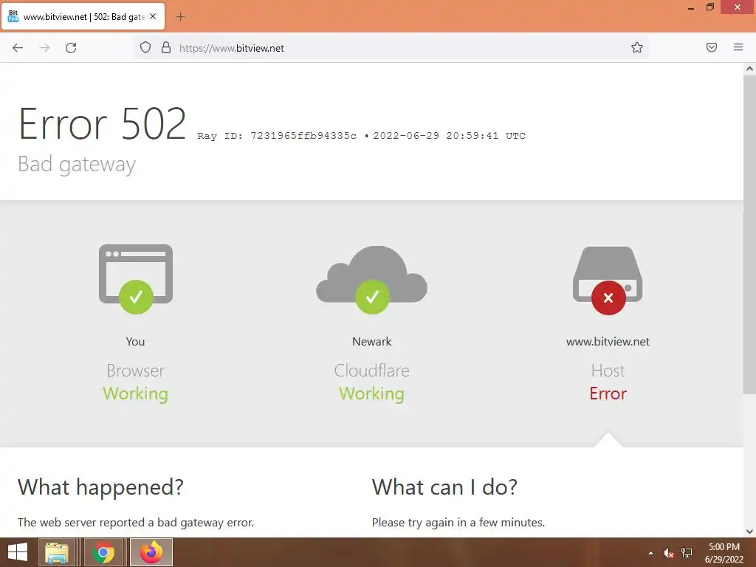Close the Firefox window
Image resolution: width=756 pixels, height=567 pixels.
pyautogui.click(x=738, y=7)
